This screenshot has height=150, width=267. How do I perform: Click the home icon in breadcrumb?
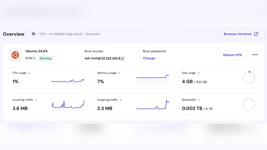tap(33, 34)
